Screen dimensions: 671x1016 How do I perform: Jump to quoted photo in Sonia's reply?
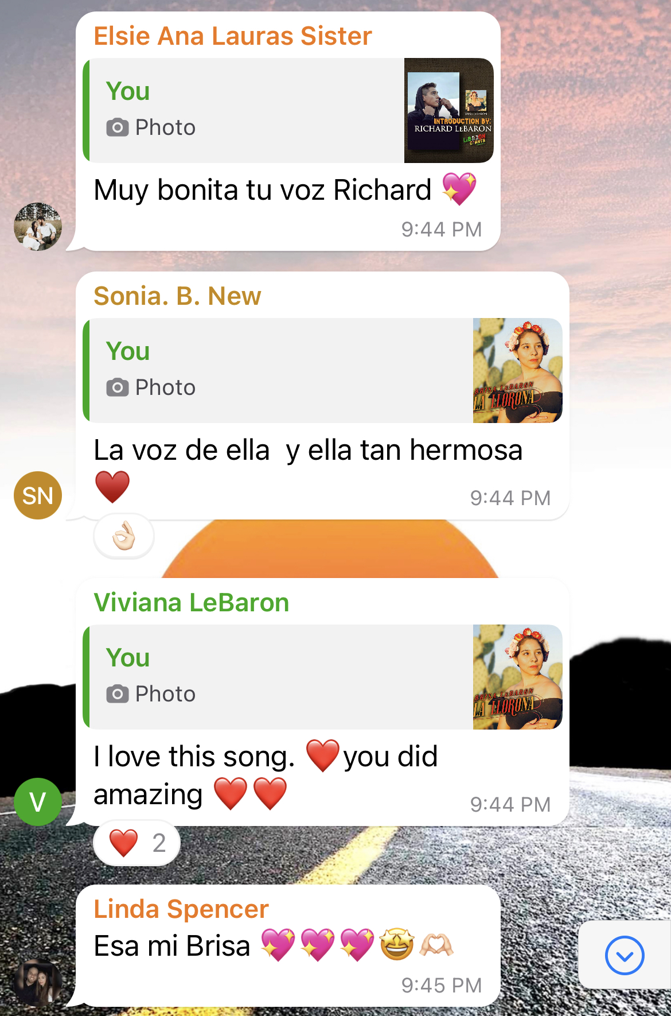(322, 370)
